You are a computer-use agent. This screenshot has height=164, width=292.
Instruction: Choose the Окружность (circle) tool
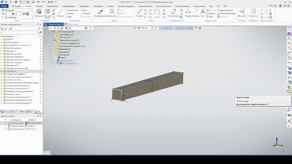72,10
